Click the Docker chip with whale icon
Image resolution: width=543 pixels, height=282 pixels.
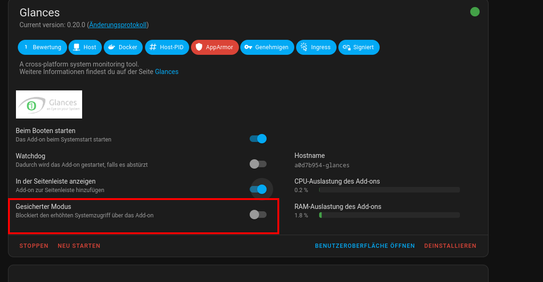123,47
